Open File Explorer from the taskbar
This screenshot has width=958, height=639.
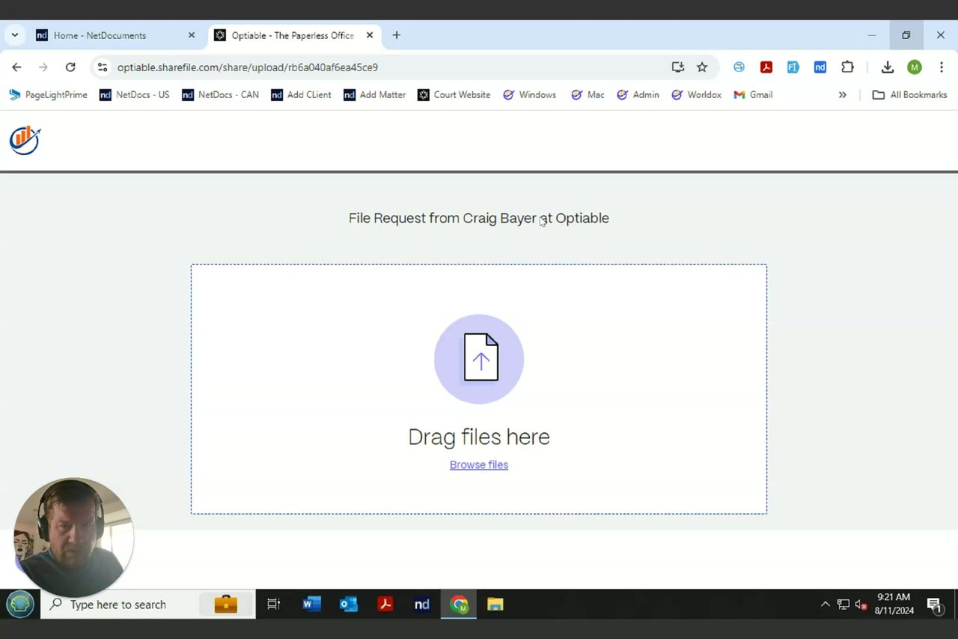495,605
